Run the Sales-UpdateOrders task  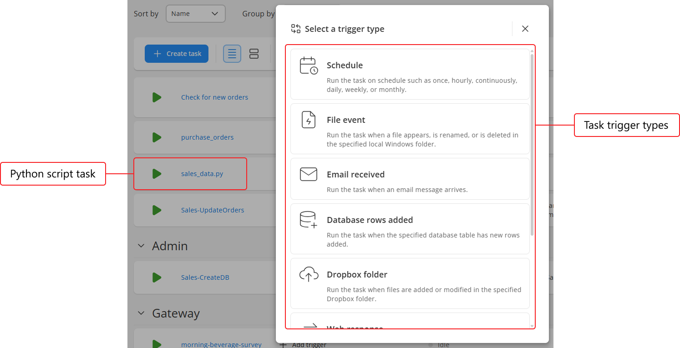click(x=157, y=210)
